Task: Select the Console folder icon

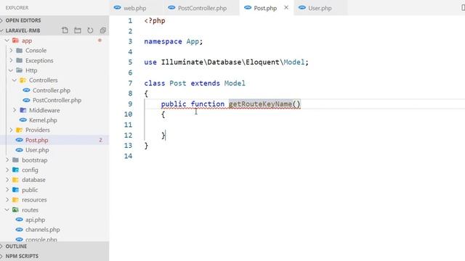Action: click(x=20, y=50)
